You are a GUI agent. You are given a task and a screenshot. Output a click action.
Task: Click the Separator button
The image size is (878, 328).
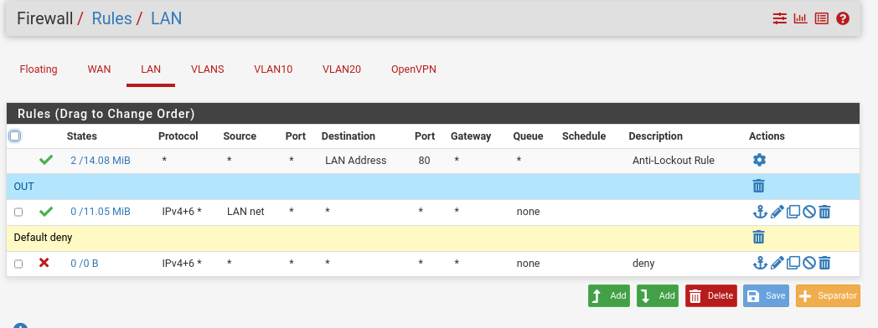tap(828, 295)
